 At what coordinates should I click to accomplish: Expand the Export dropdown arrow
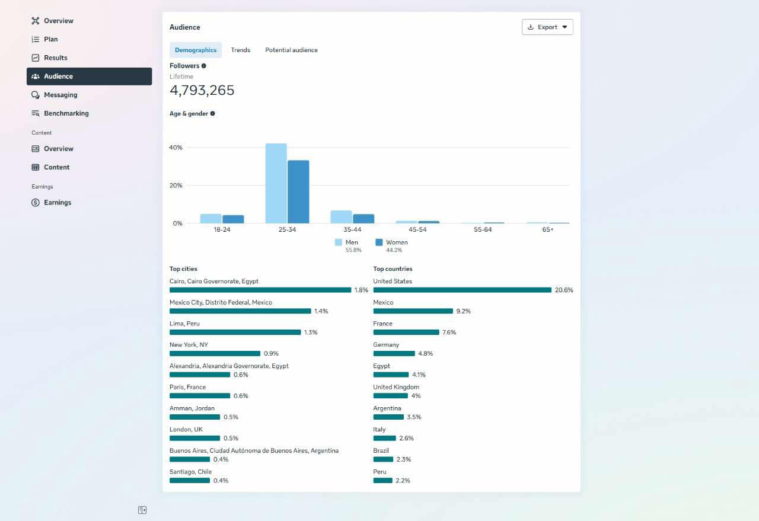tap(565, 27)
